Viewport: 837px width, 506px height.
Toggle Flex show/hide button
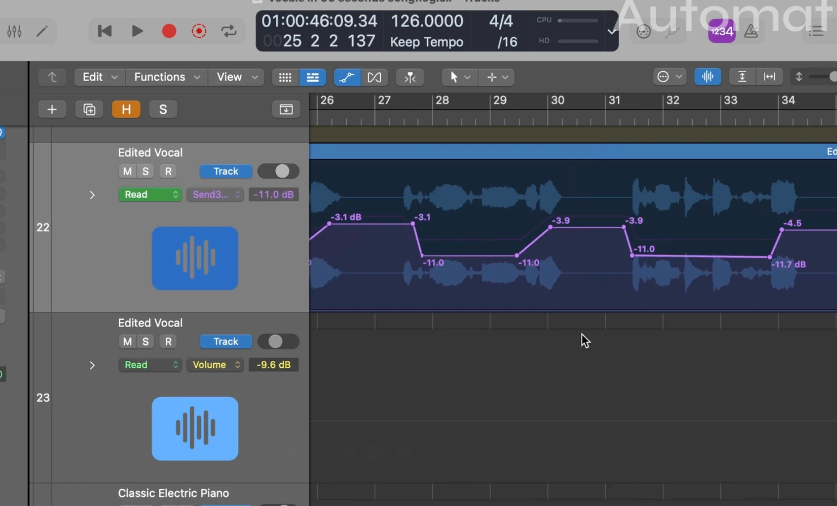374,77
